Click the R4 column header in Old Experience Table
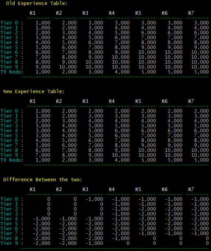211x251 pixels. click(112, 13)
